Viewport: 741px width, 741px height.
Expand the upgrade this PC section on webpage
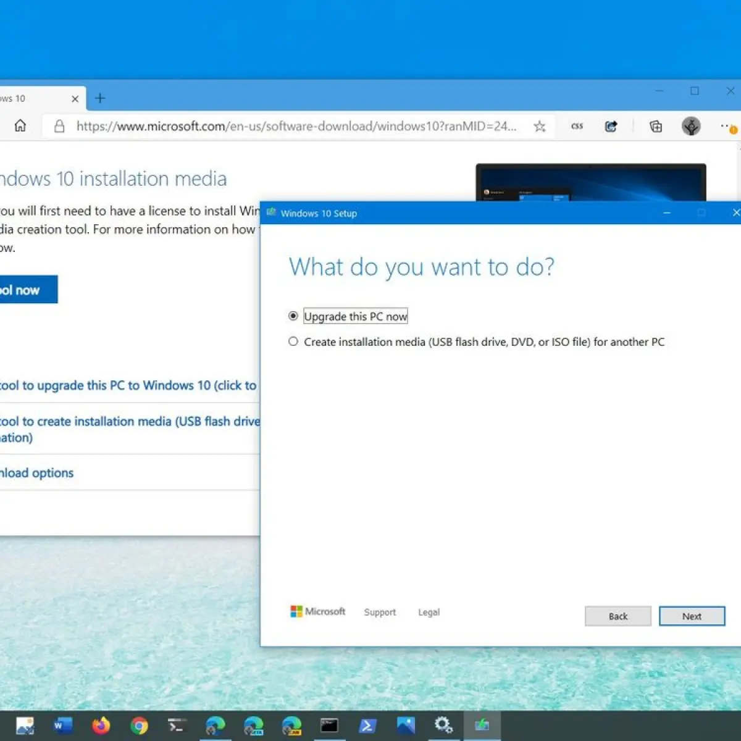pyautogui.click(x=129, y=385)
